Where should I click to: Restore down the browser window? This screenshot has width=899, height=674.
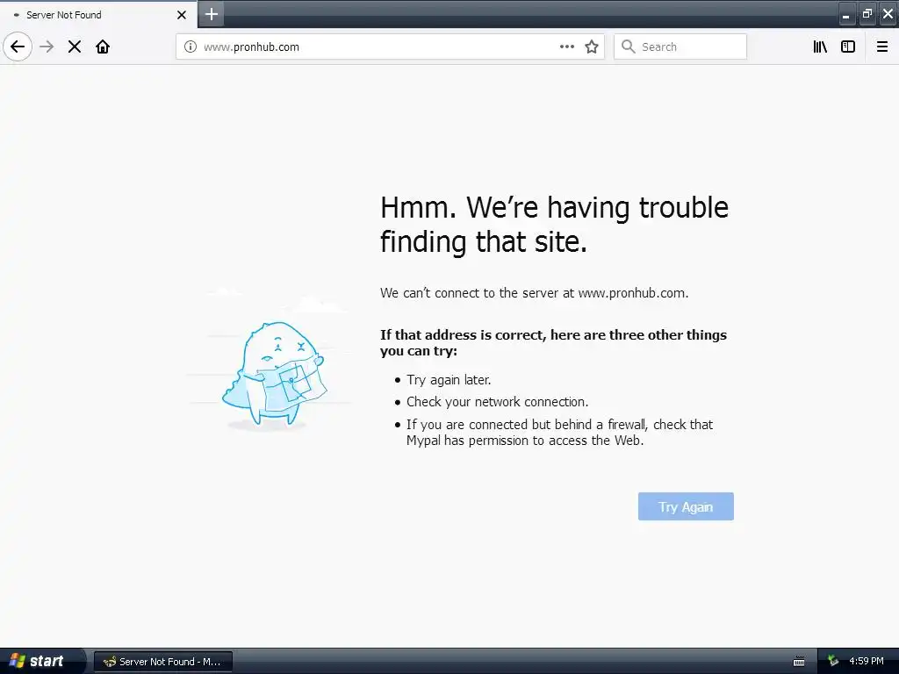click(x=867, y=14)
